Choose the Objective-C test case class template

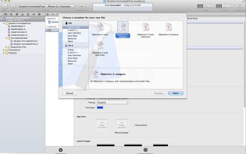100,49
